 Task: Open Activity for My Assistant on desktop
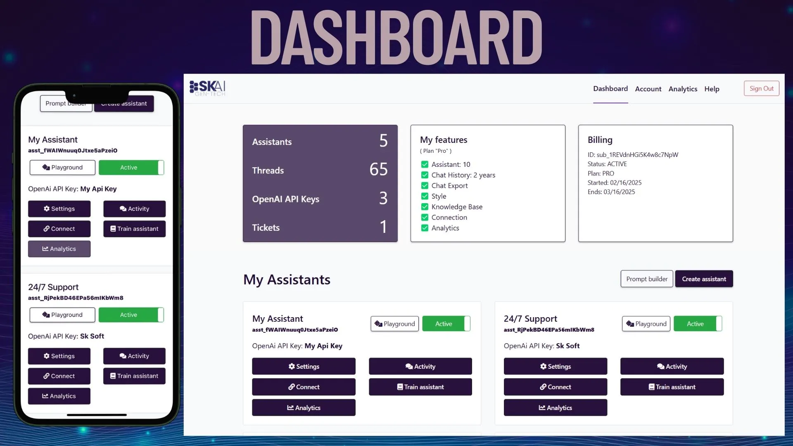point(420,366)
